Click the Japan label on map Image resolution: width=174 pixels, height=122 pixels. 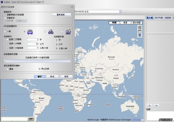[132, 77]
